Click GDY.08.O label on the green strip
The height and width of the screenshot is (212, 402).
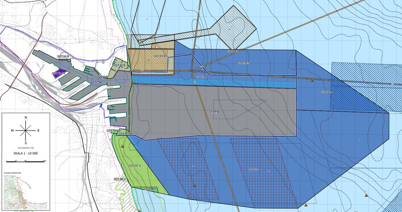[x=150, y=189]
